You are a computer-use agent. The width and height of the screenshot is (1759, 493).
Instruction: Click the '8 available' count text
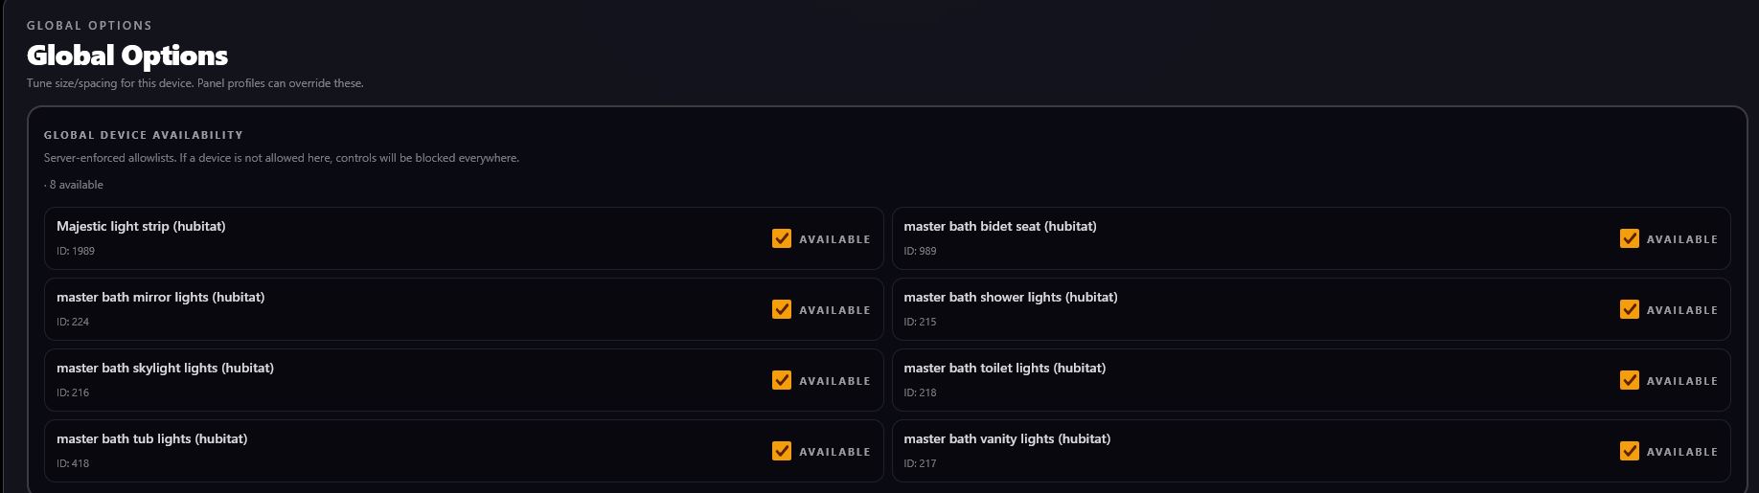[x=76, y=185]
